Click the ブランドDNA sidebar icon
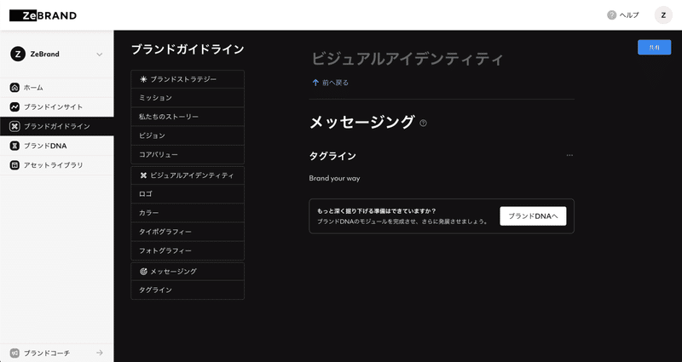This screenshot has width=682, height=362. (x=14, y=146)
